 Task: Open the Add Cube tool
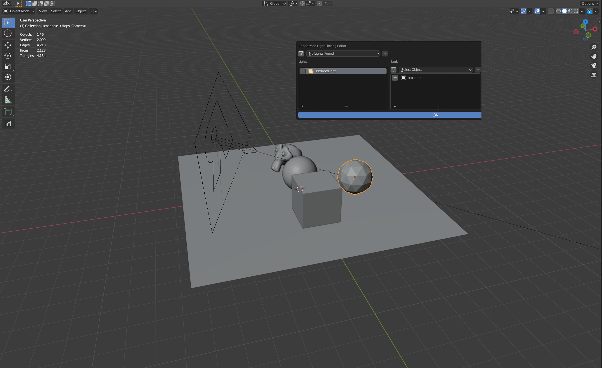(x=8, y=112)
